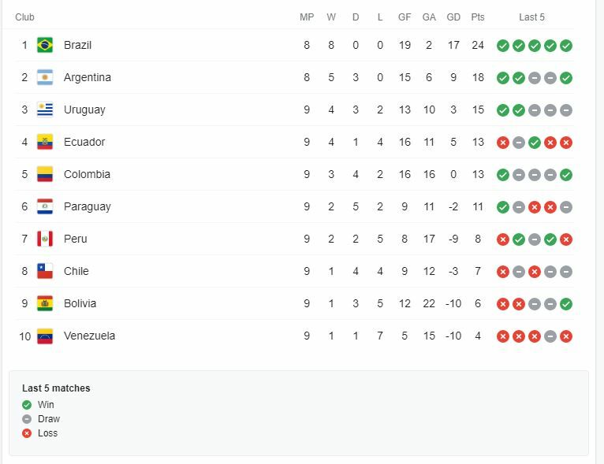Click the Club column header
Screen dimensions: 604x464
pos(24,17)
